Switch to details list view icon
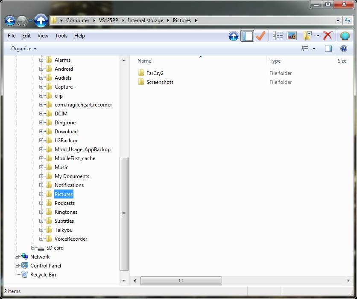The width and height of the screenshot is (357, 299). tap(278, 36)
